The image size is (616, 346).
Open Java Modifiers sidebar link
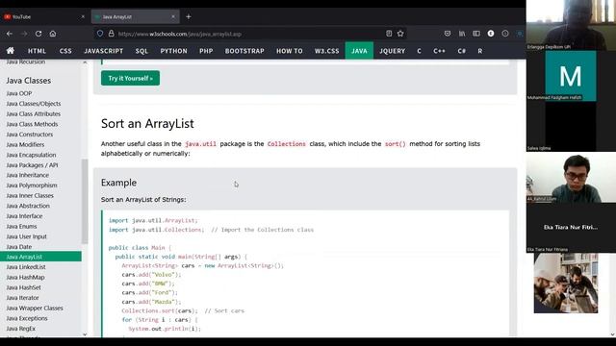(26, 144)
